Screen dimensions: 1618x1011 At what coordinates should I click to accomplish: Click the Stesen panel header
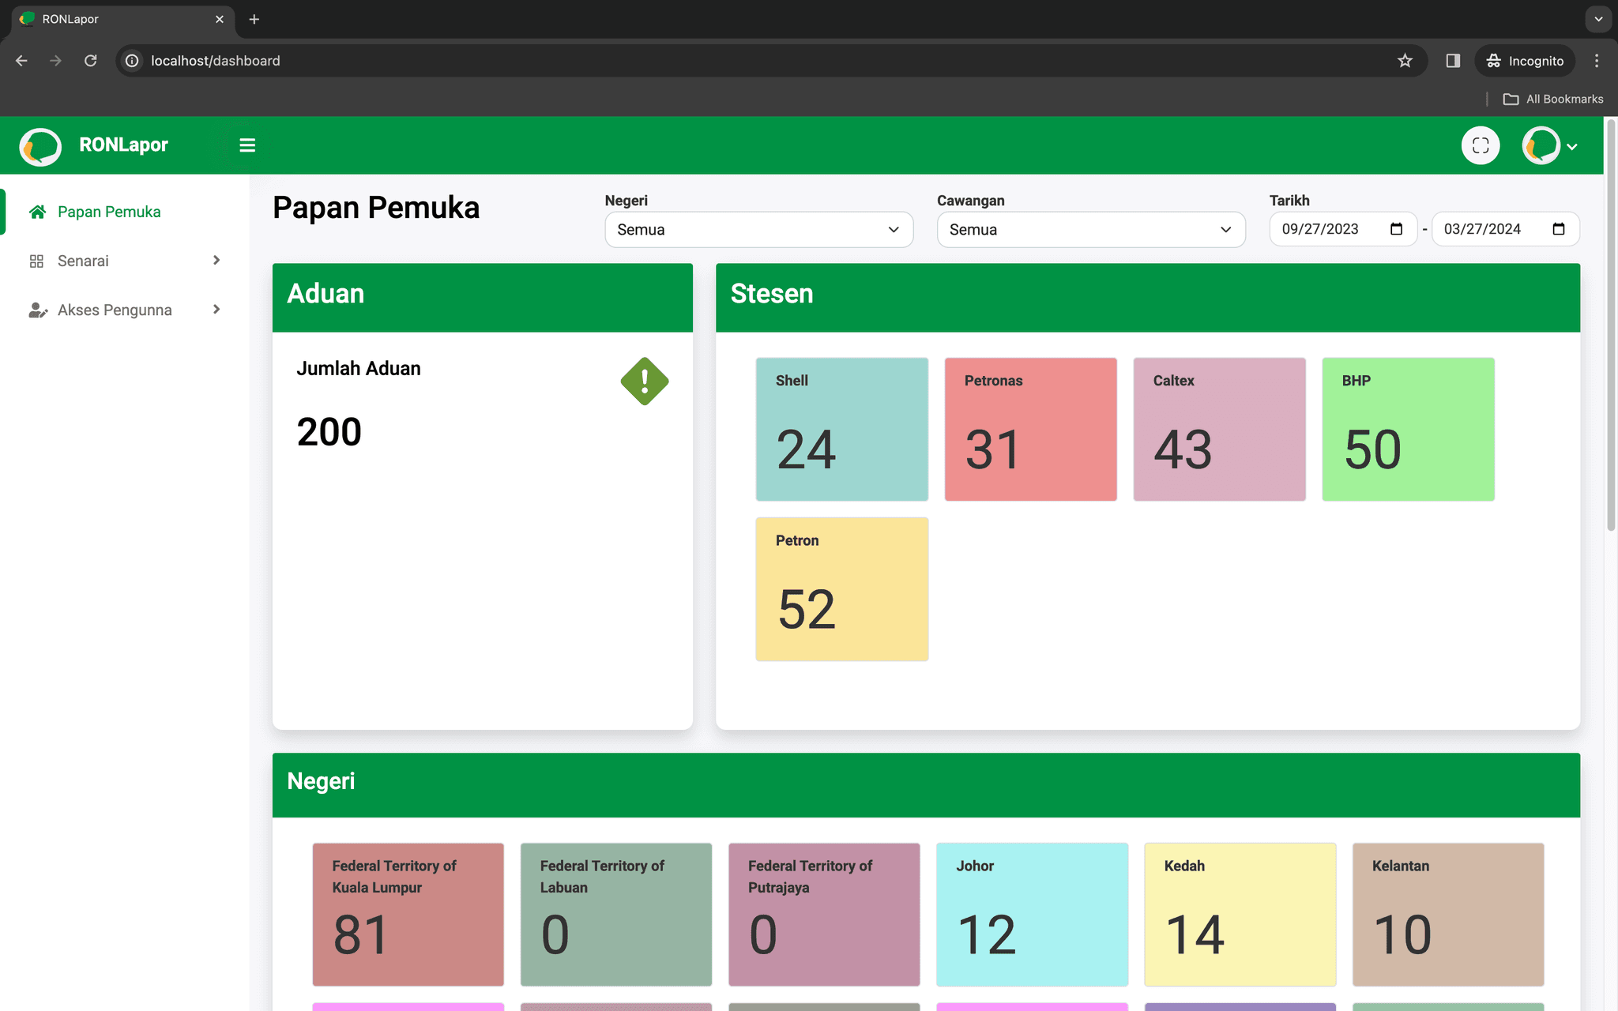click(1148, 297)
